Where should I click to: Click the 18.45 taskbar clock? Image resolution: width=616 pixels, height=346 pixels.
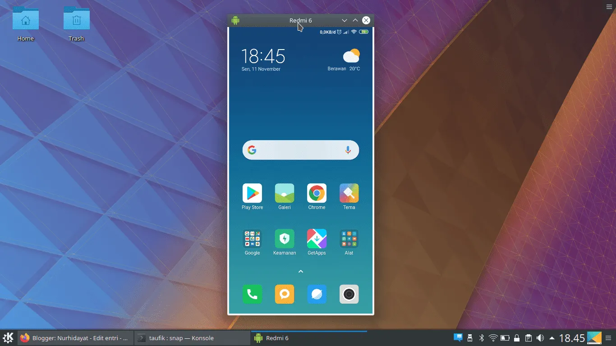coord(572,338)
